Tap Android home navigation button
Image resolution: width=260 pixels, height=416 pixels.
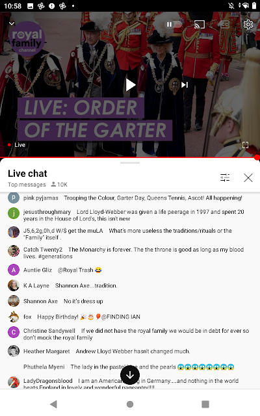click(130, 404)
